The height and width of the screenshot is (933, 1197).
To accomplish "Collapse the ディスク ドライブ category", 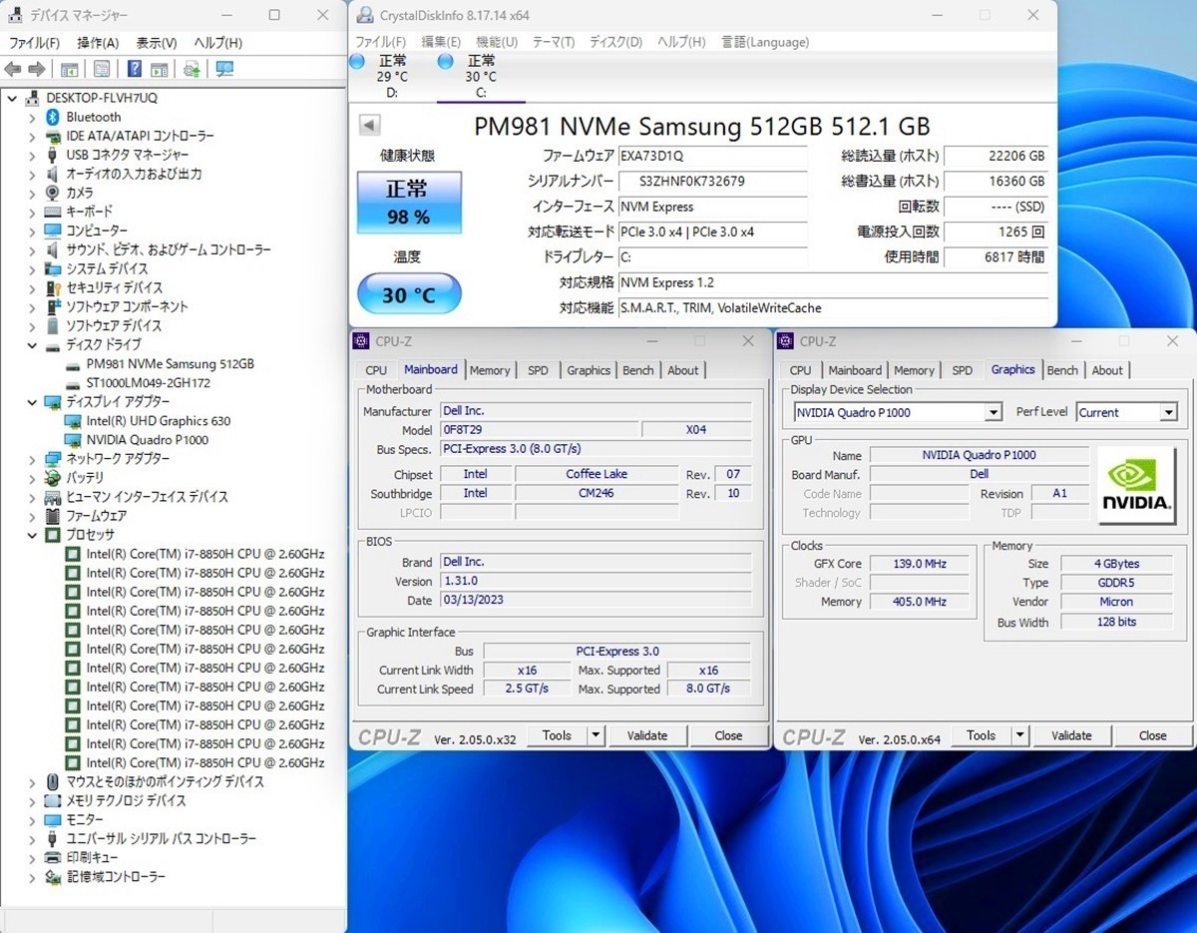I will pyautogui.click(x=33, y=345).
